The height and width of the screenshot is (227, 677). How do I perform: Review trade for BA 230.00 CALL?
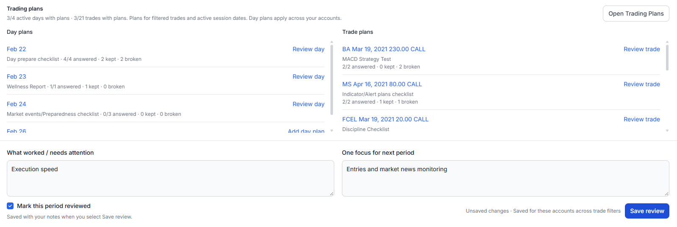click(x=642, y=49)
